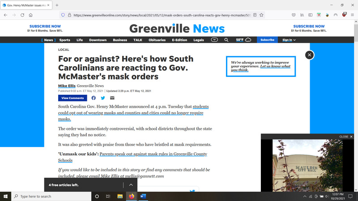Image resolution: width=358 pixels, height=201 pixels.
Task: Bookmark this page with star icon
Action: (x=261, y=15)
